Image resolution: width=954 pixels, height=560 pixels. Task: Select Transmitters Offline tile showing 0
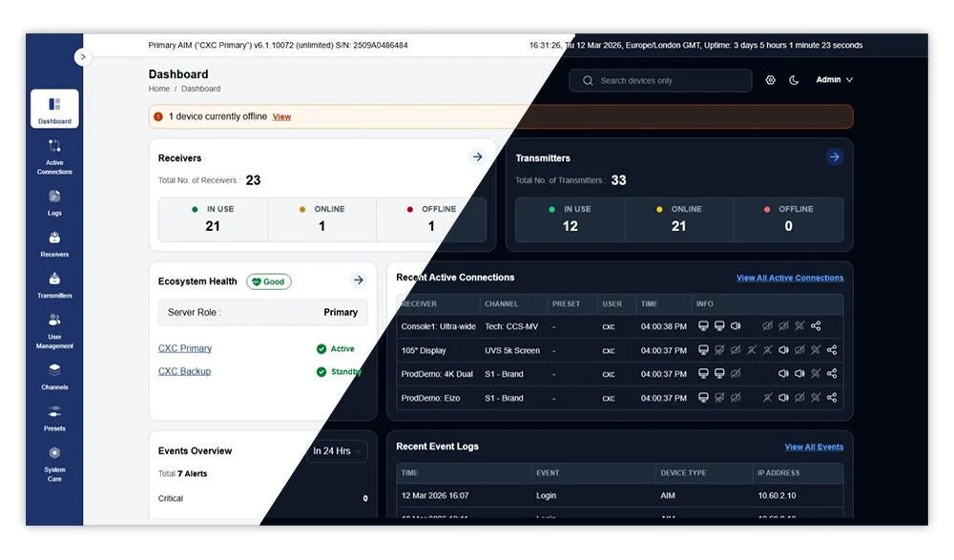click(x=789, y=219)
